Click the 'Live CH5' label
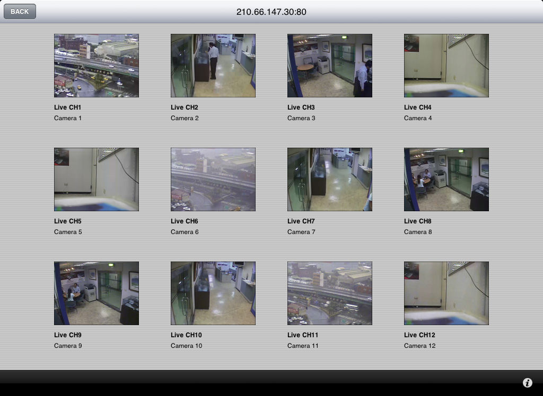The image size is (543, 396). click(67, 221)
